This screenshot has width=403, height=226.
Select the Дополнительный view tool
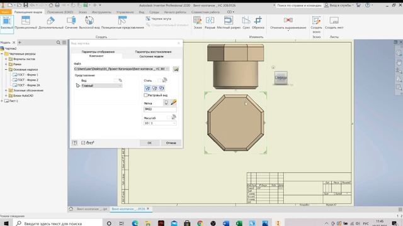[x=51, y=23]
